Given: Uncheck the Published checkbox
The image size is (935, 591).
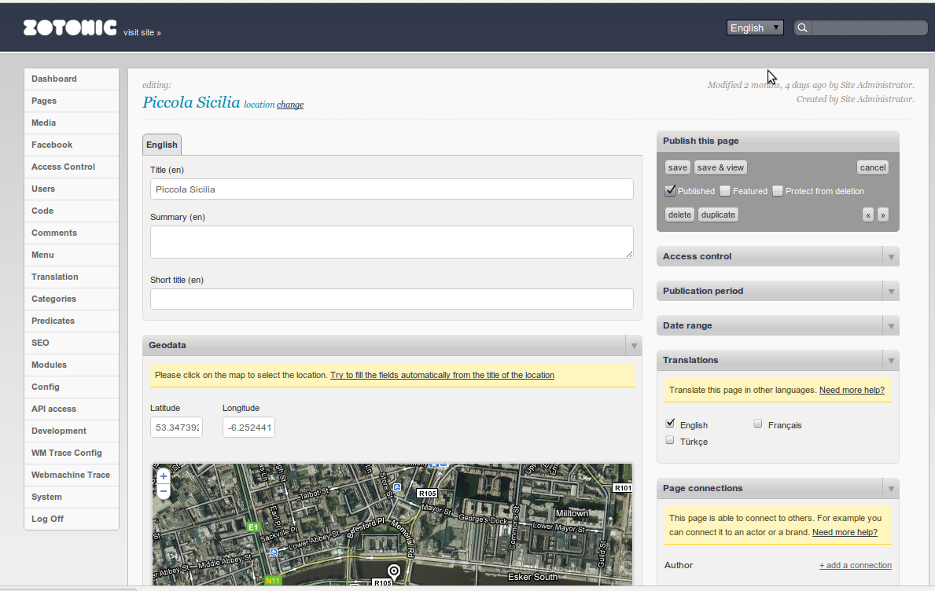Looking at the screenshot, I should click(671, 191).
